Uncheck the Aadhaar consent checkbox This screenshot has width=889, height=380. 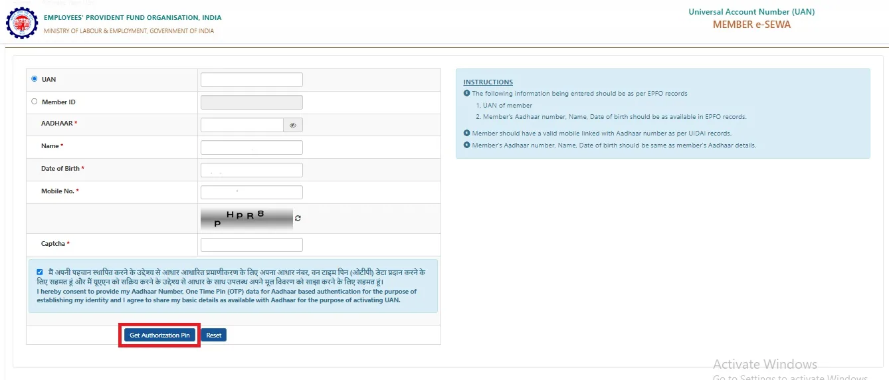click(40, 272)
